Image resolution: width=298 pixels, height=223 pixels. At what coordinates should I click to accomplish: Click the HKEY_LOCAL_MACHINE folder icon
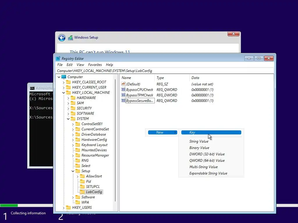point(68,93)
